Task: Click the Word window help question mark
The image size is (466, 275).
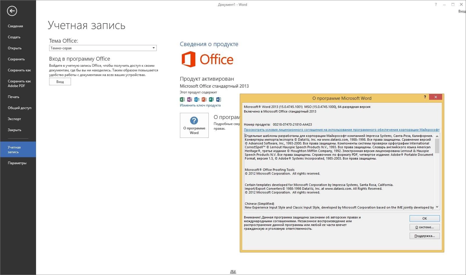Action: coord(436,4)
